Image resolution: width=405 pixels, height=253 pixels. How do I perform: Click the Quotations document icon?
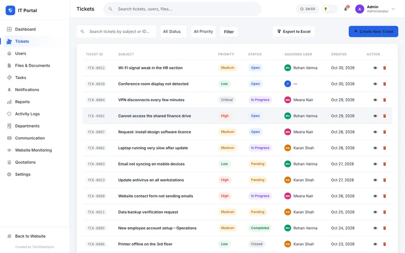click(9, 162)
